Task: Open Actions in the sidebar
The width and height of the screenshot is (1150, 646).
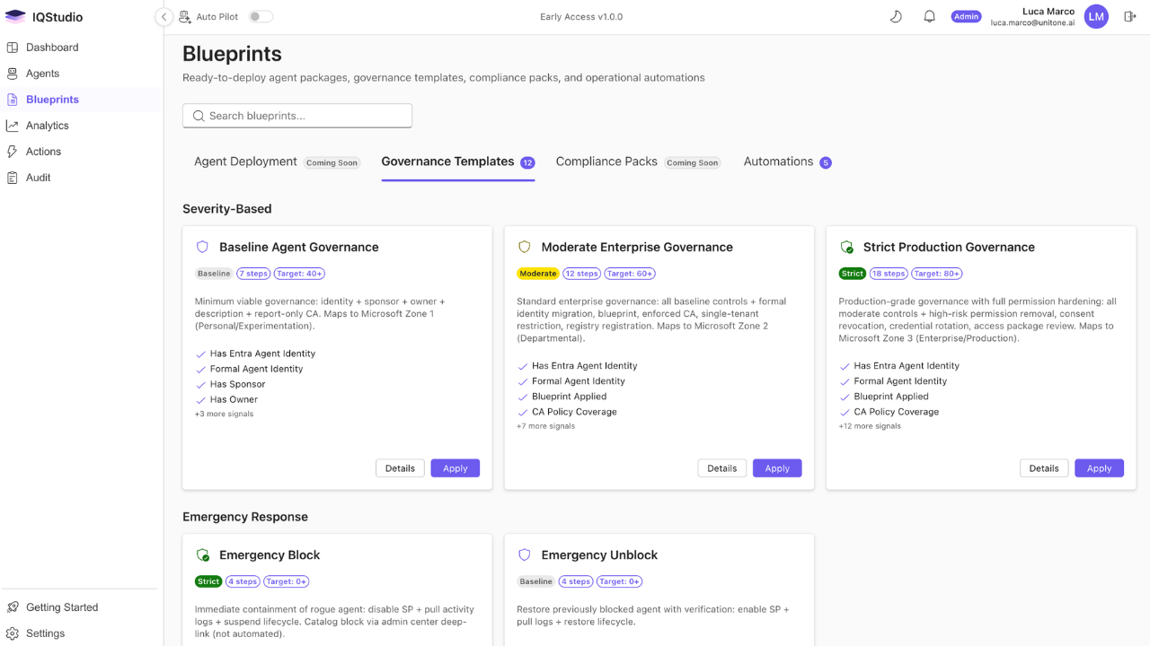Action: point(81,152)
